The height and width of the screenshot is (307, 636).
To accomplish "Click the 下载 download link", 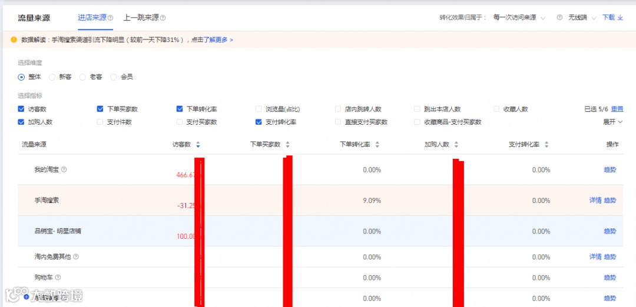I will tap(608, 18).
